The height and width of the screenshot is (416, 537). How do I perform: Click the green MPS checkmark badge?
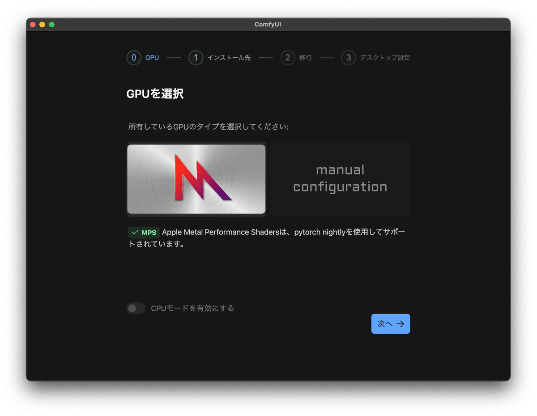click(x=144, y=233)
